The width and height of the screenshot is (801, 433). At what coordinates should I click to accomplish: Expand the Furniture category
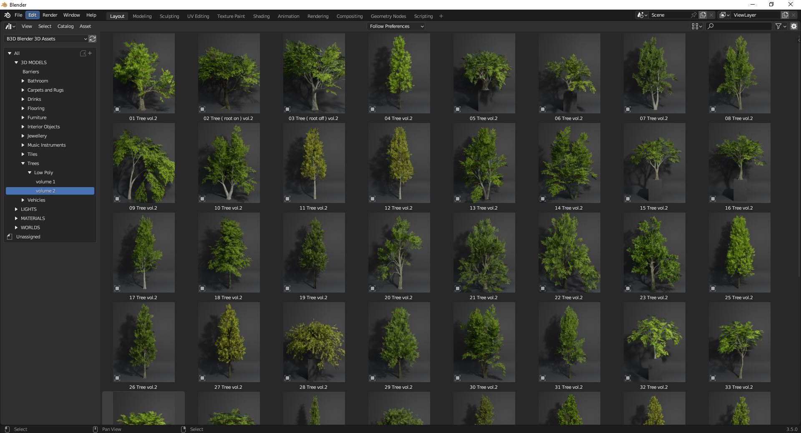pyautogui.click(x=23, y=118)
